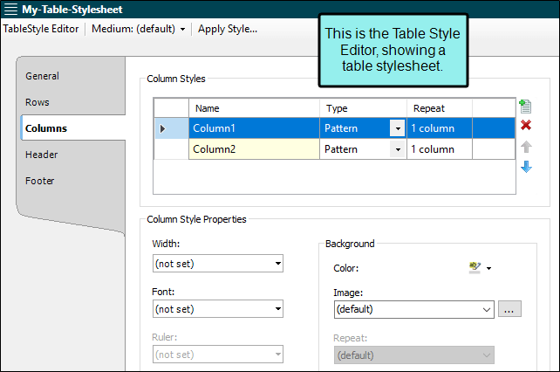Switch to the General tab
This screenshot has height=372, width=560.
43,76
